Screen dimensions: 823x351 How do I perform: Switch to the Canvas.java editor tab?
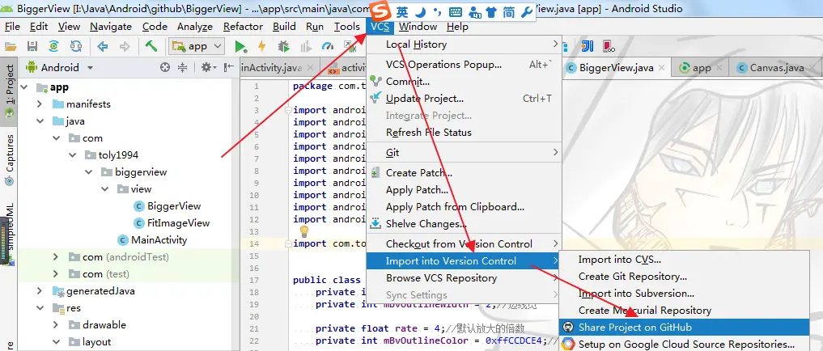coord(776,68)
